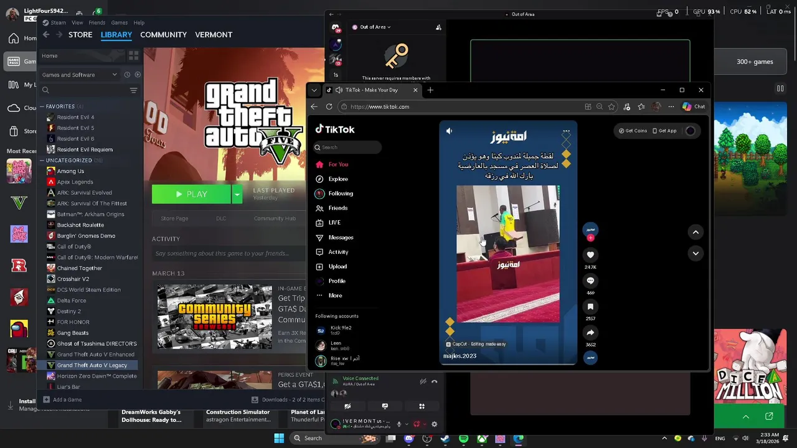Select Buckshot Roulette in Steam library

[x=80, y=225]
